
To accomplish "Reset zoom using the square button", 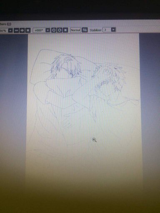I will (x=28, y=30).
